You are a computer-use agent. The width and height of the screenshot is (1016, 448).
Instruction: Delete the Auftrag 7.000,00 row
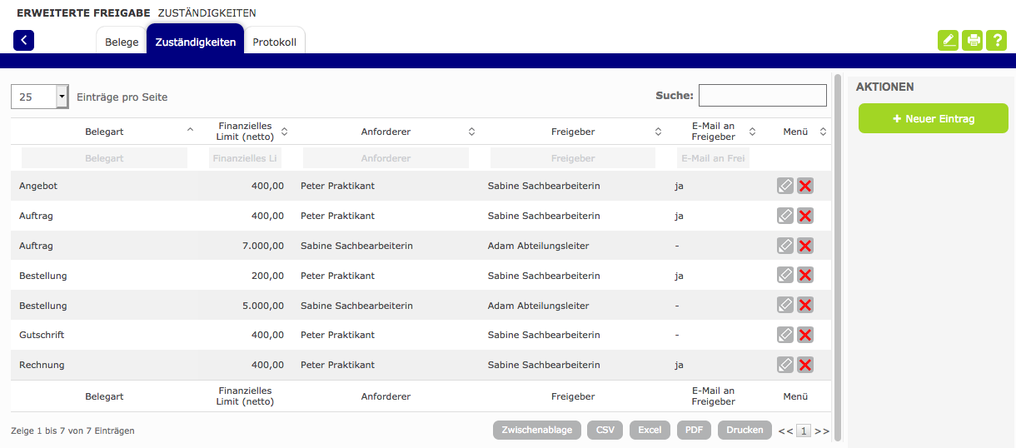coord(805,246)
